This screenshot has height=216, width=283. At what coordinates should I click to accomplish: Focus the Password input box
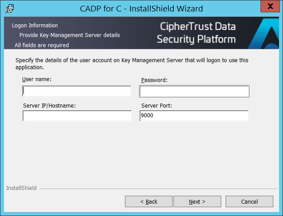pos(194,91)
